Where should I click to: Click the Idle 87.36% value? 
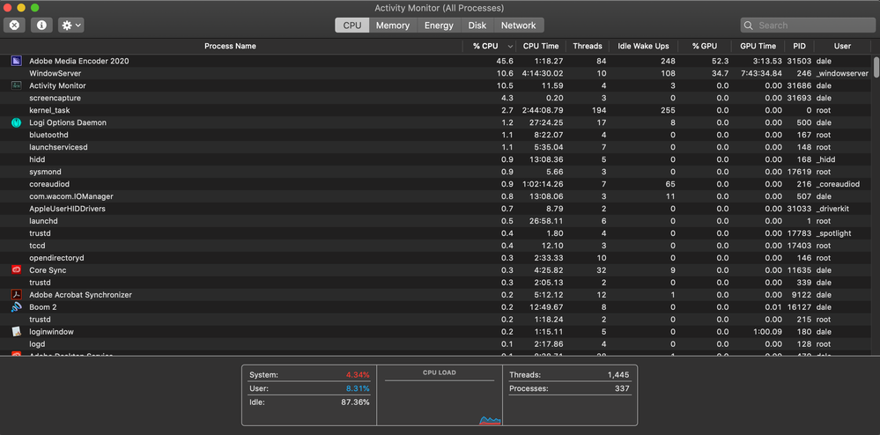tap(355, 402)
